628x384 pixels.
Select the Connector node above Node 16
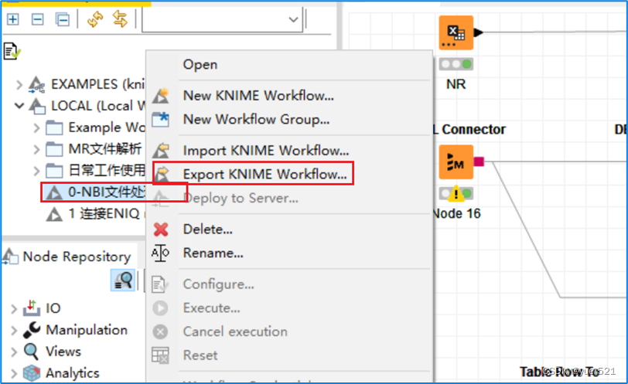point(456,162)
